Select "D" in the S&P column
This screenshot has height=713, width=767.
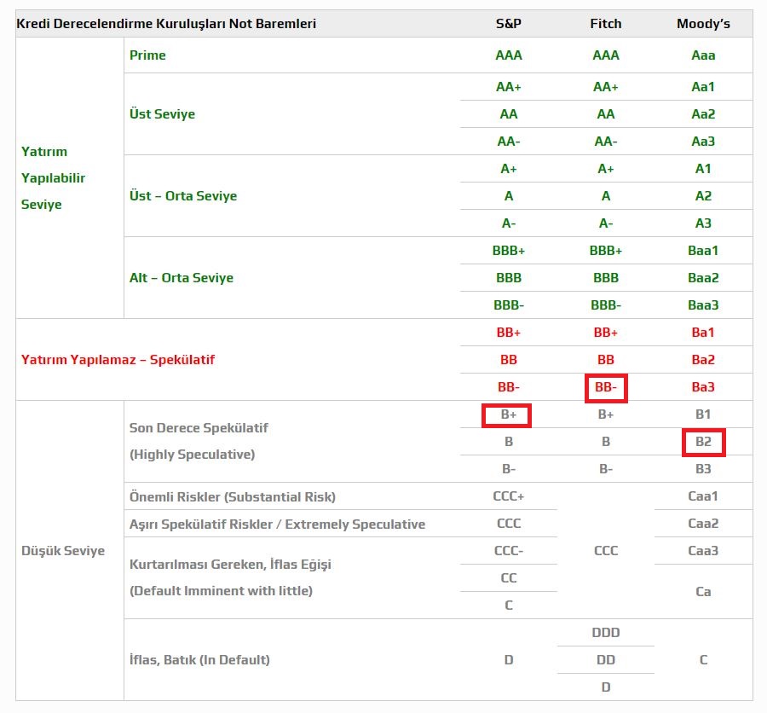click(508, 659)
